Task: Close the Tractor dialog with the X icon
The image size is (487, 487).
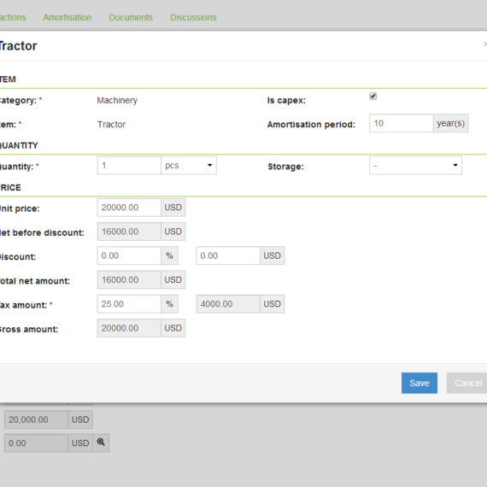Action: pyautogui.click(x=484, y=44)
